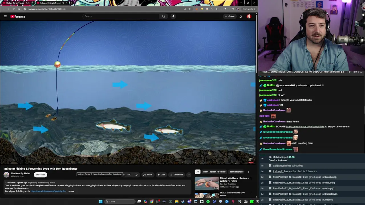Open a new browser tab
Viewport: 365px width, 205px height.
click(x=72, y=3)
